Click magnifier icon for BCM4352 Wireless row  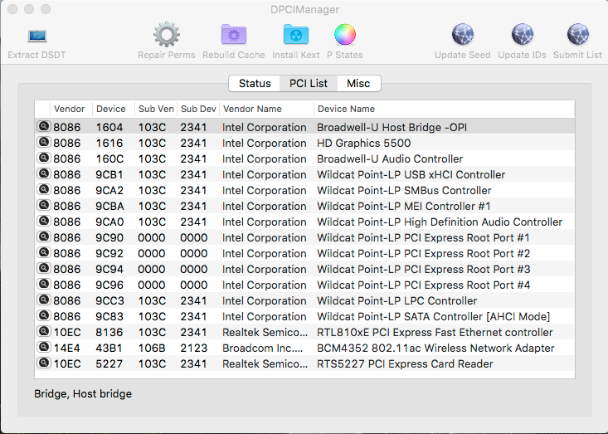click(x=44, y=347)
